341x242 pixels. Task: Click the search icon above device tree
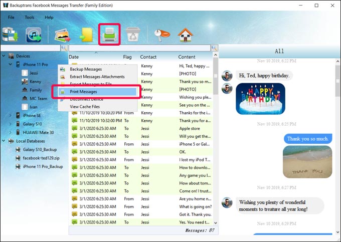coord(64,48)
